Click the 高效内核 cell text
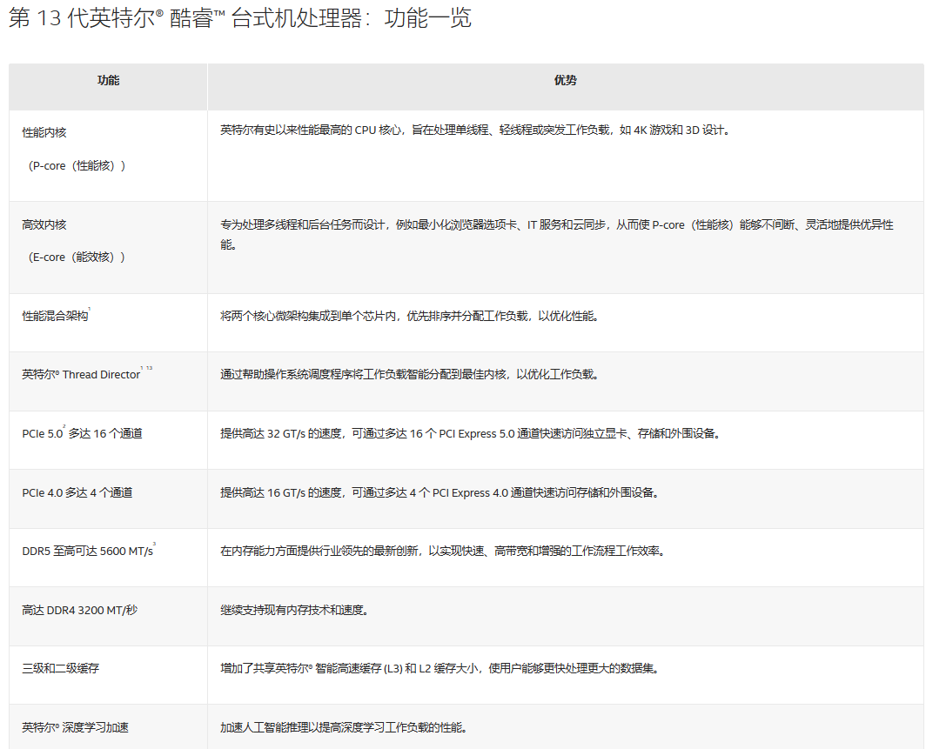The width and height of the screenshot is (926, 749). (44, 224)
